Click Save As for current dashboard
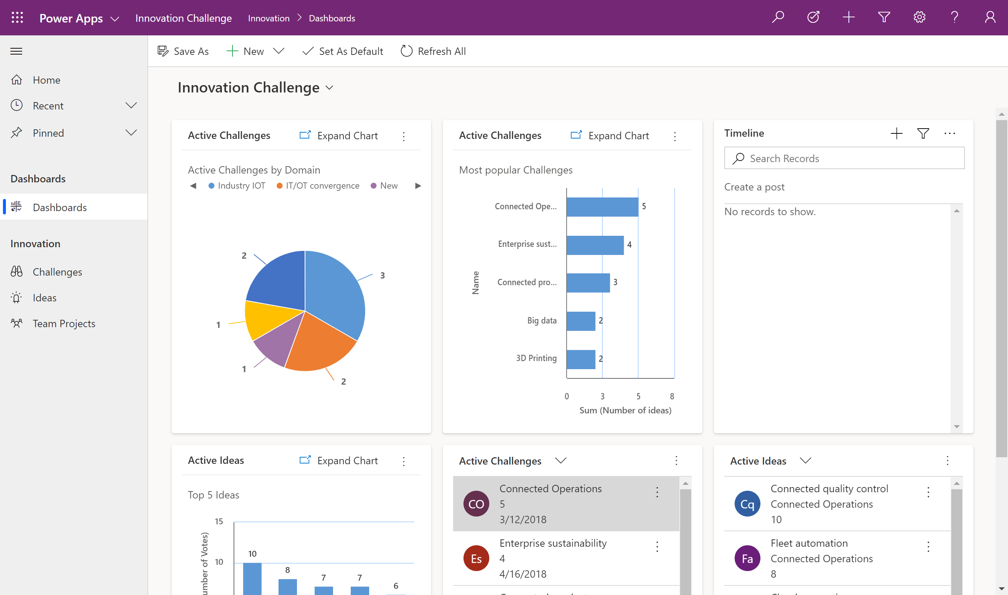 (183, 50)
